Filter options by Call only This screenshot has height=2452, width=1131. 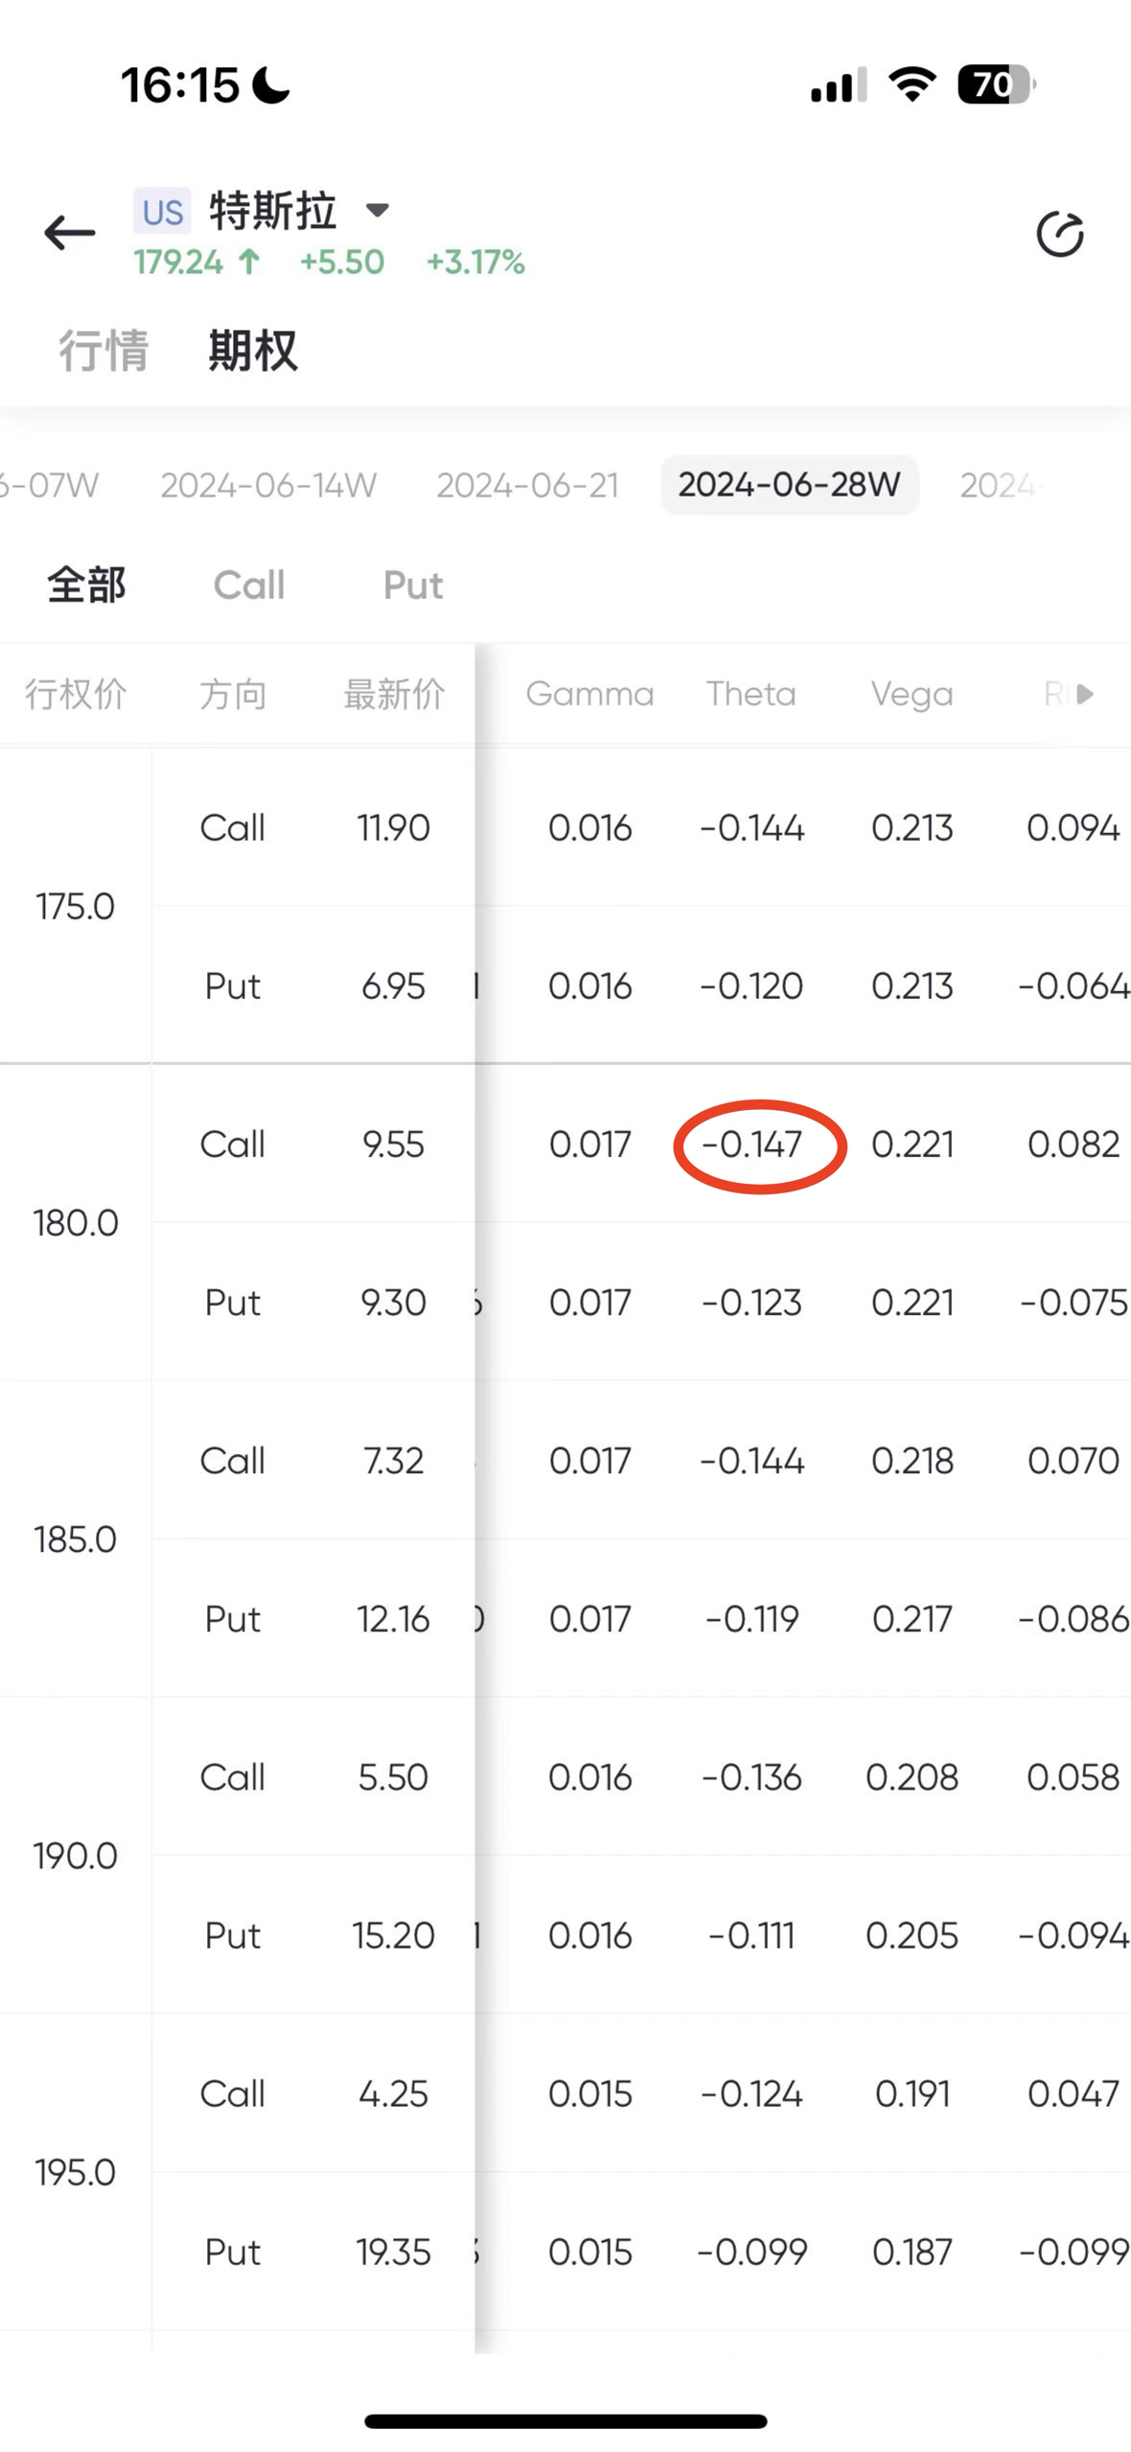249,585
